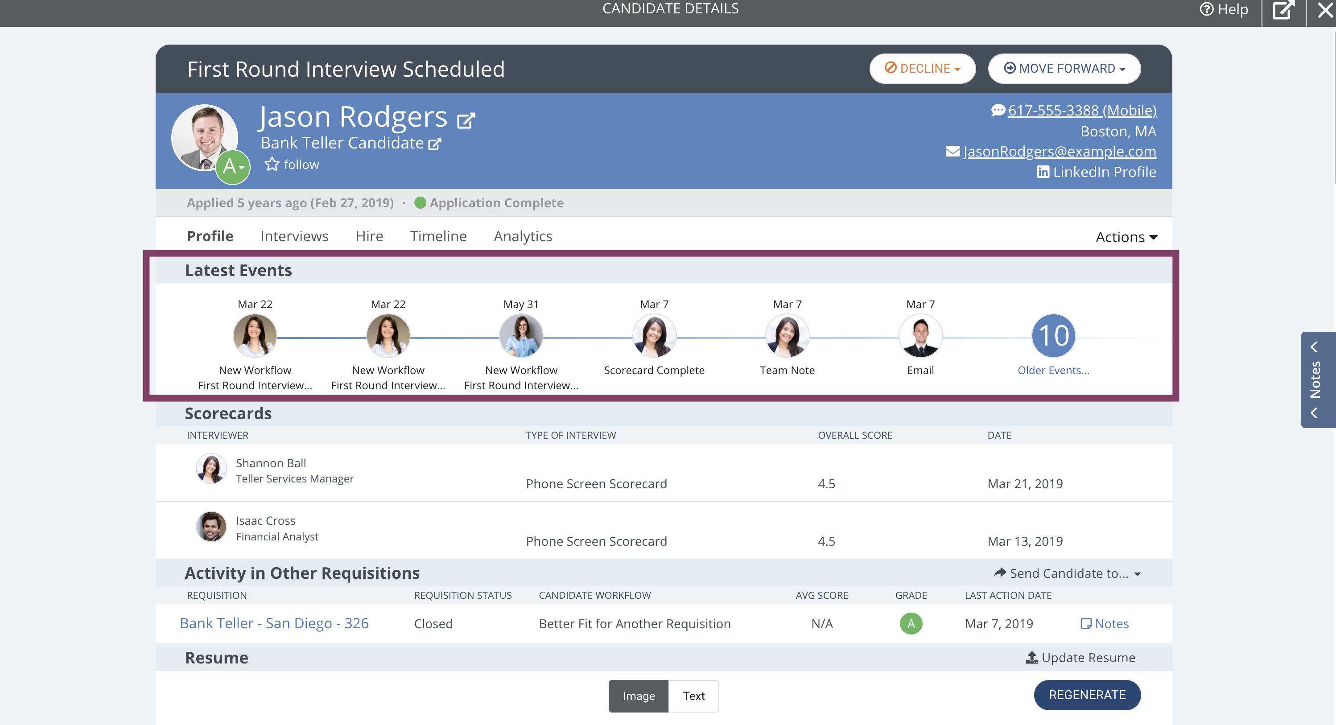Click Scorecard Complete event avatar
Screen dimensions: 1336x725
(x=654, y=336)
